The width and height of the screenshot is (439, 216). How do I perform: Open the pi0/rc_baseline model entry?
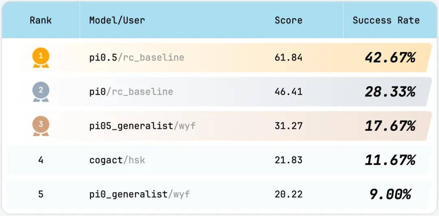coord(131,92)
